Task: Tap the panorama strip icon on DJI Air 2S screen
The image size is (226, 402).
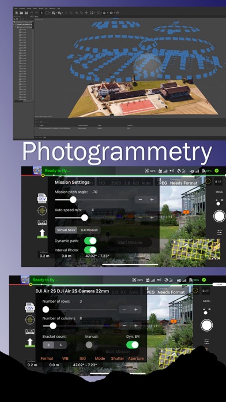Action: (x=30, y=332)
